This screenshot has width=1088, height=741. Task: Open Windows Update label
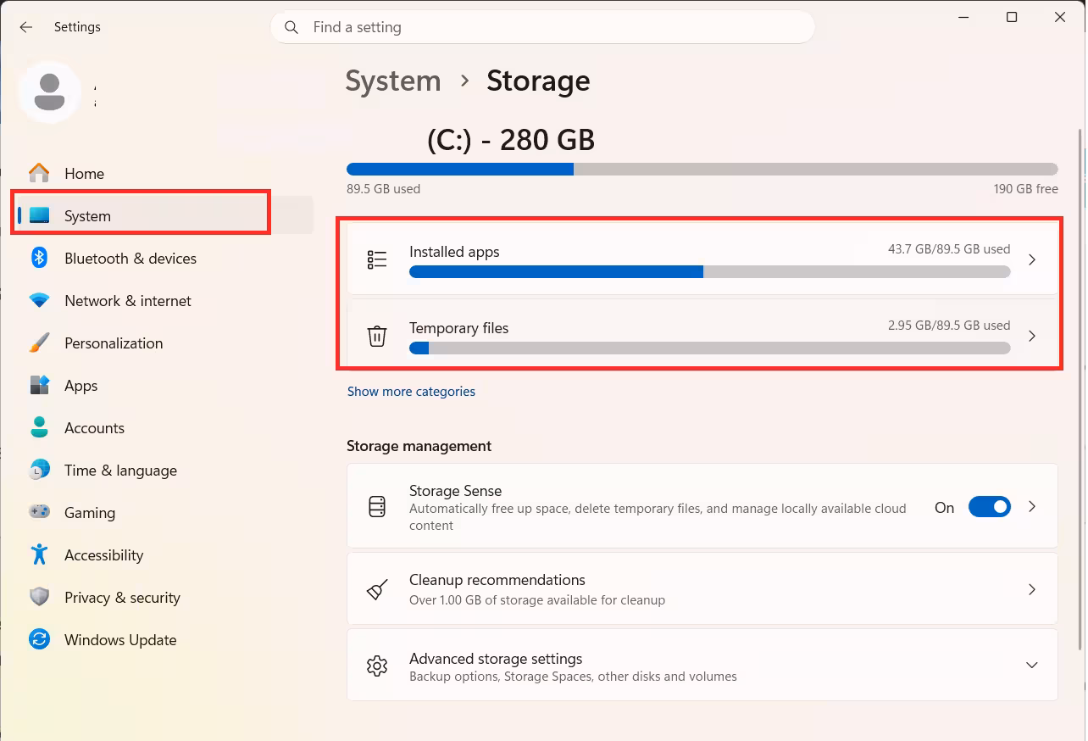coord(120,640)
